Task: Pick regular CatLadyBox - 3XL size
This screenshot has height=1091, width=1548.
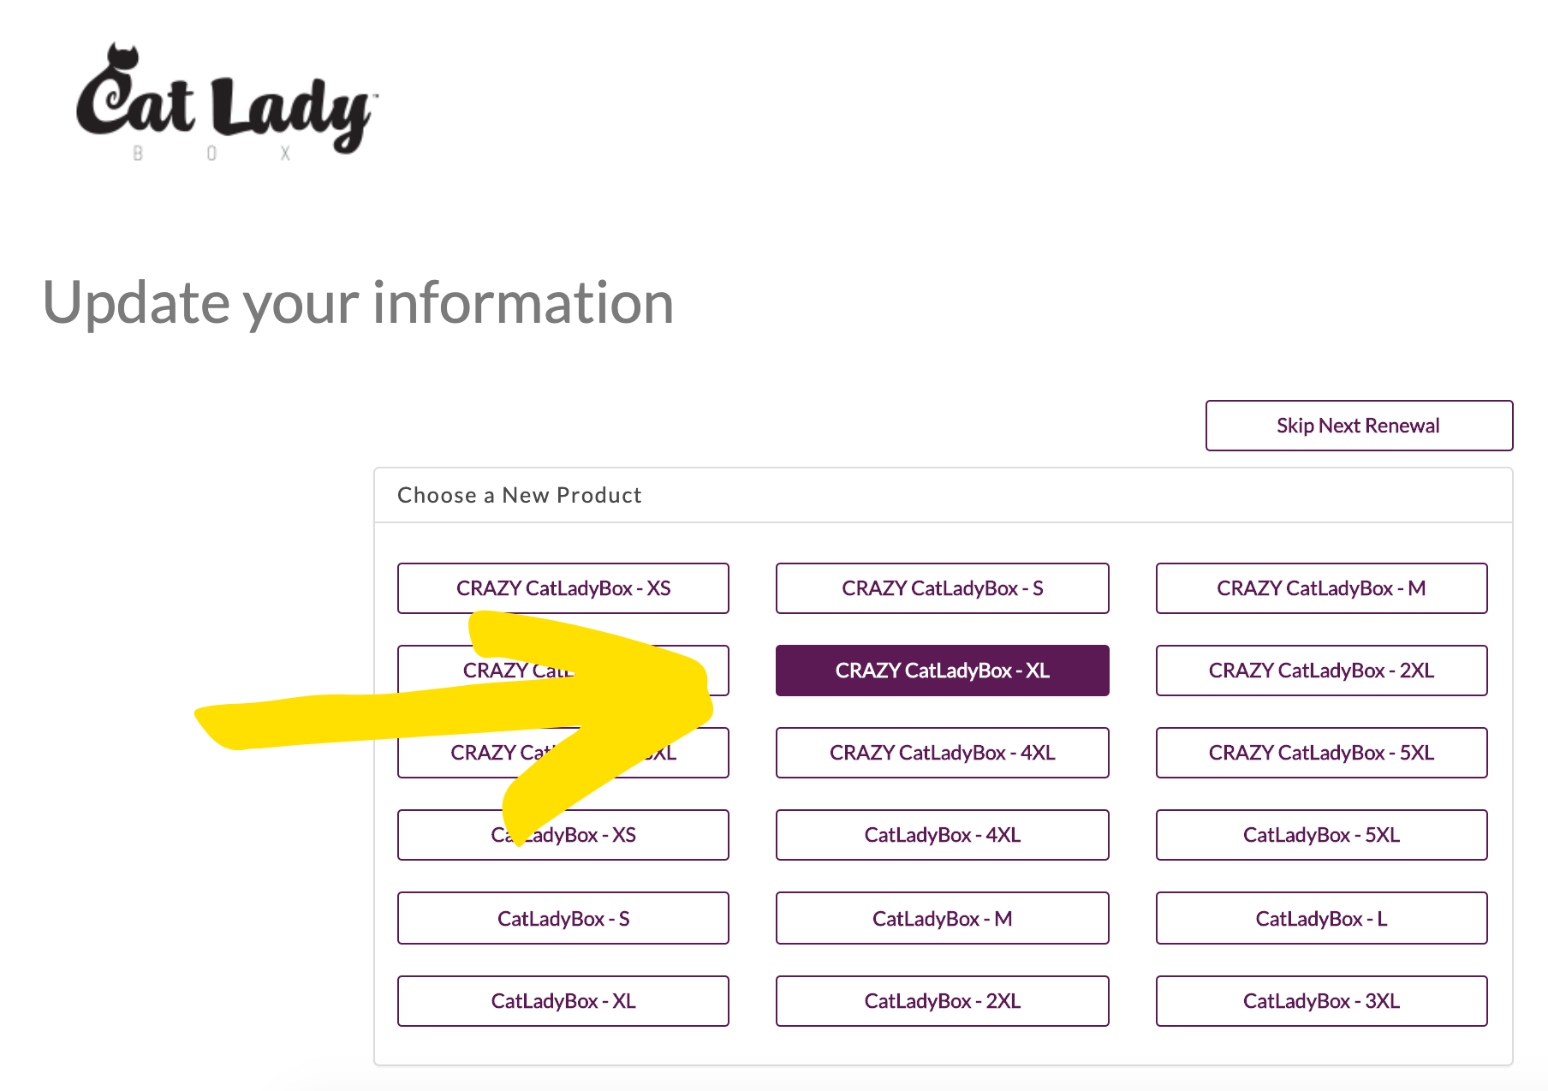Action: [x=1321, y=1001]
